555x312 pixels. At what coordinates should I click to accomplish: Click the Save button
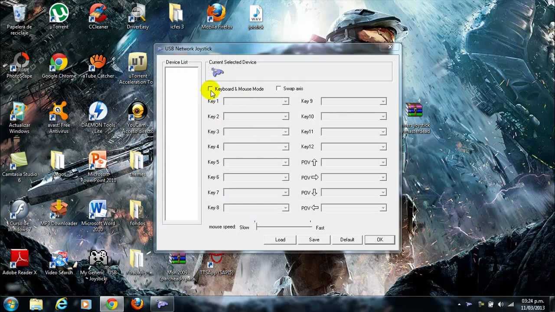click(x=314, y=240)
